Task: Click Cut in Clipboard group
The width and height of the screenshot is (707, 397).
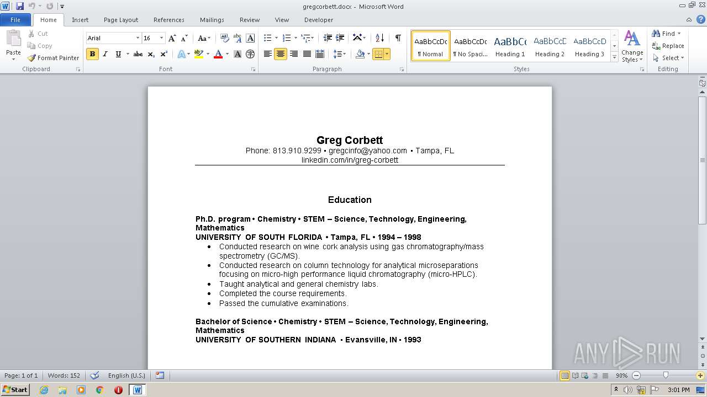Action: [x=38, y=34]
